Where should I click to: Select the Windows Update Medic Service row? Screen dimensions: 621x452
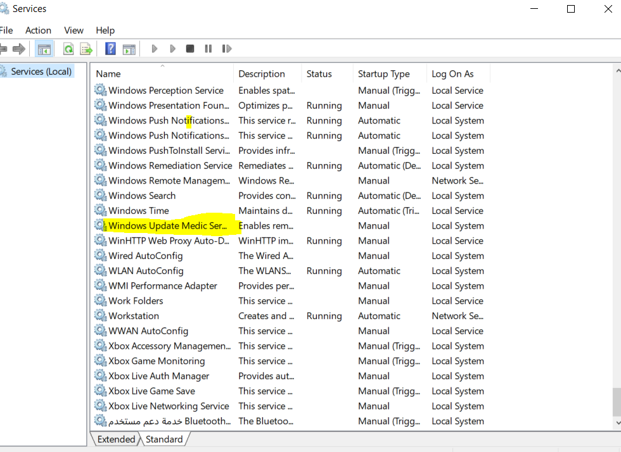[x=168, y=226]
